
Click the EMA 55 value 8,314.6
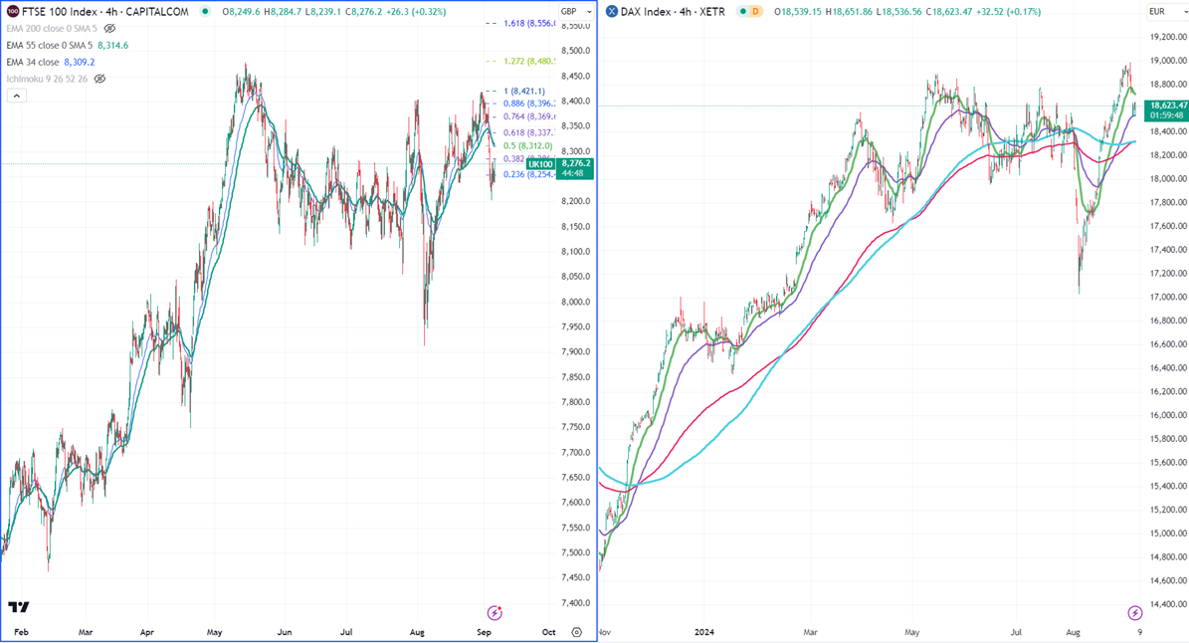[113, 46]
